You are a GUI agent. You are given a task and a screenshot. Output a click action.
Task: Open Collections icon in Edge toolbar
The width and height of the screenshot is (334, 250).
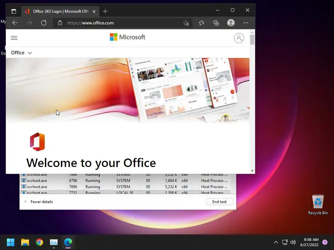pos(216,23)
